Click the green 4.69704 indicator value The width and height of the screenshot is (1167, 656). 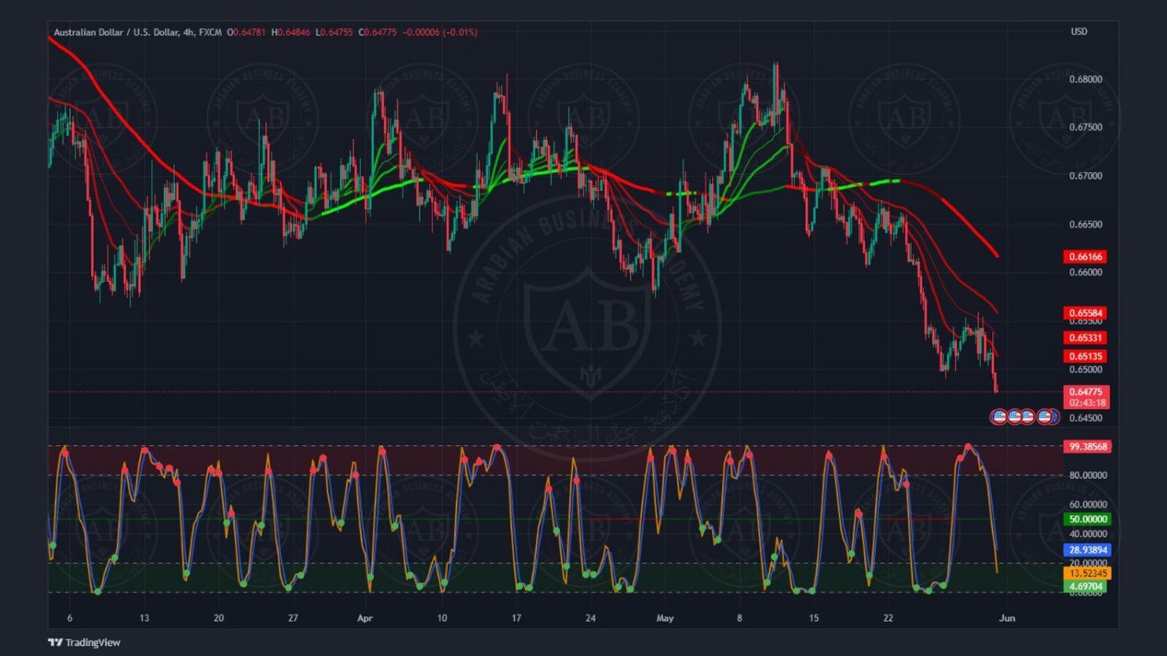(x=1085, y=587)
